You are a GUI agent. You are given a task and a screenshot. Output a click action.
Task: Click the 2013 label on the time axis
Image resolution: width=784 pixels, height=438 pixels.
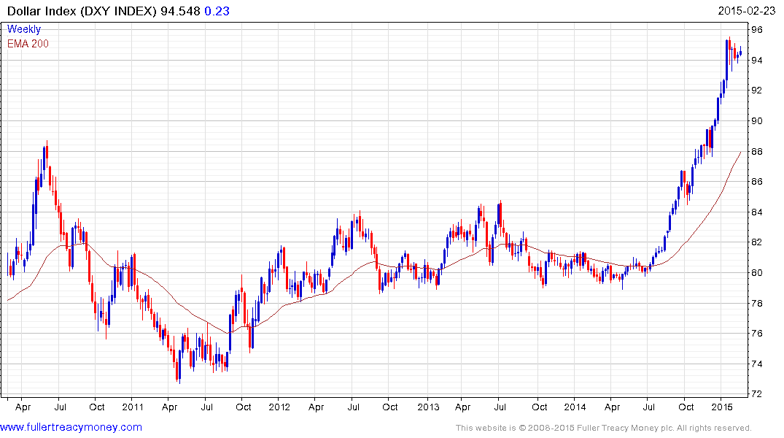click(x=428, y=407)
